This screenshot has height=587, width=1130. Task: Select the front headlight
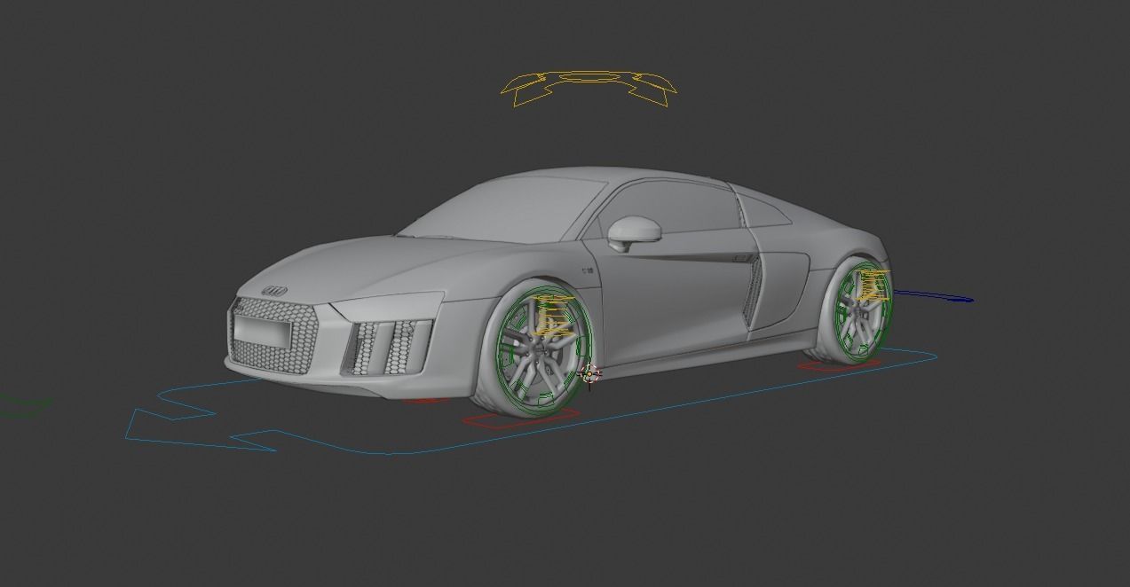coord(387,306)
